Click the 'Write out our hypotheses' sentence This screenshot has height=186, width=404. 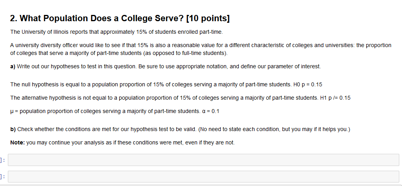pos(169,67)
